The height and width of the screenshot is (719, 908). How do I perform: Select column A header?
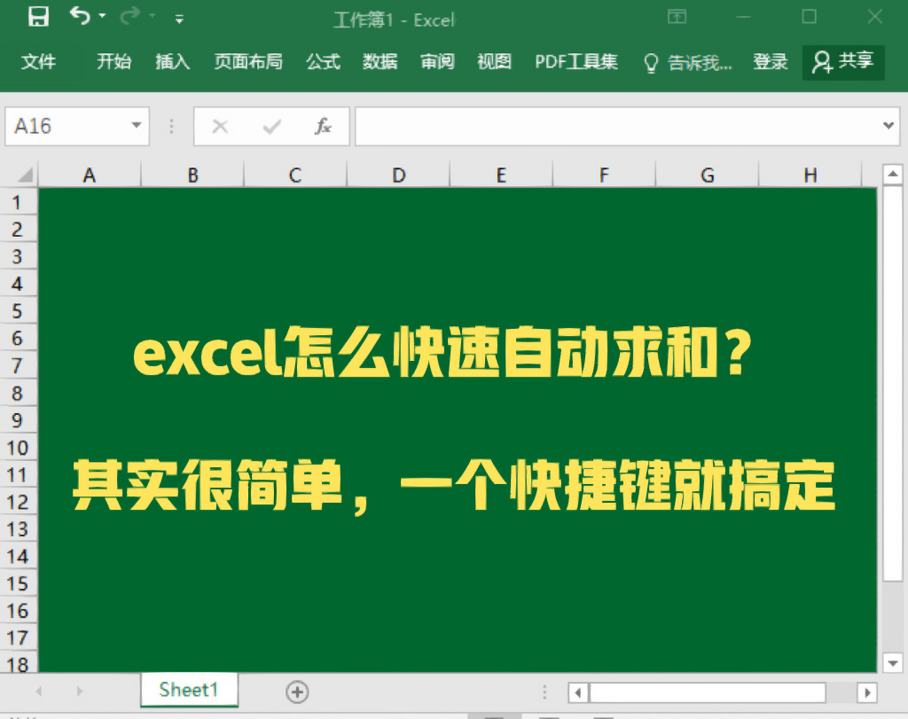point(89,175)
